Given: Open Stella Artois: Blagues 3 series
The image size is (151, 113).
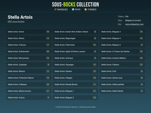Looking at the screenshot, I should point(122,32).
